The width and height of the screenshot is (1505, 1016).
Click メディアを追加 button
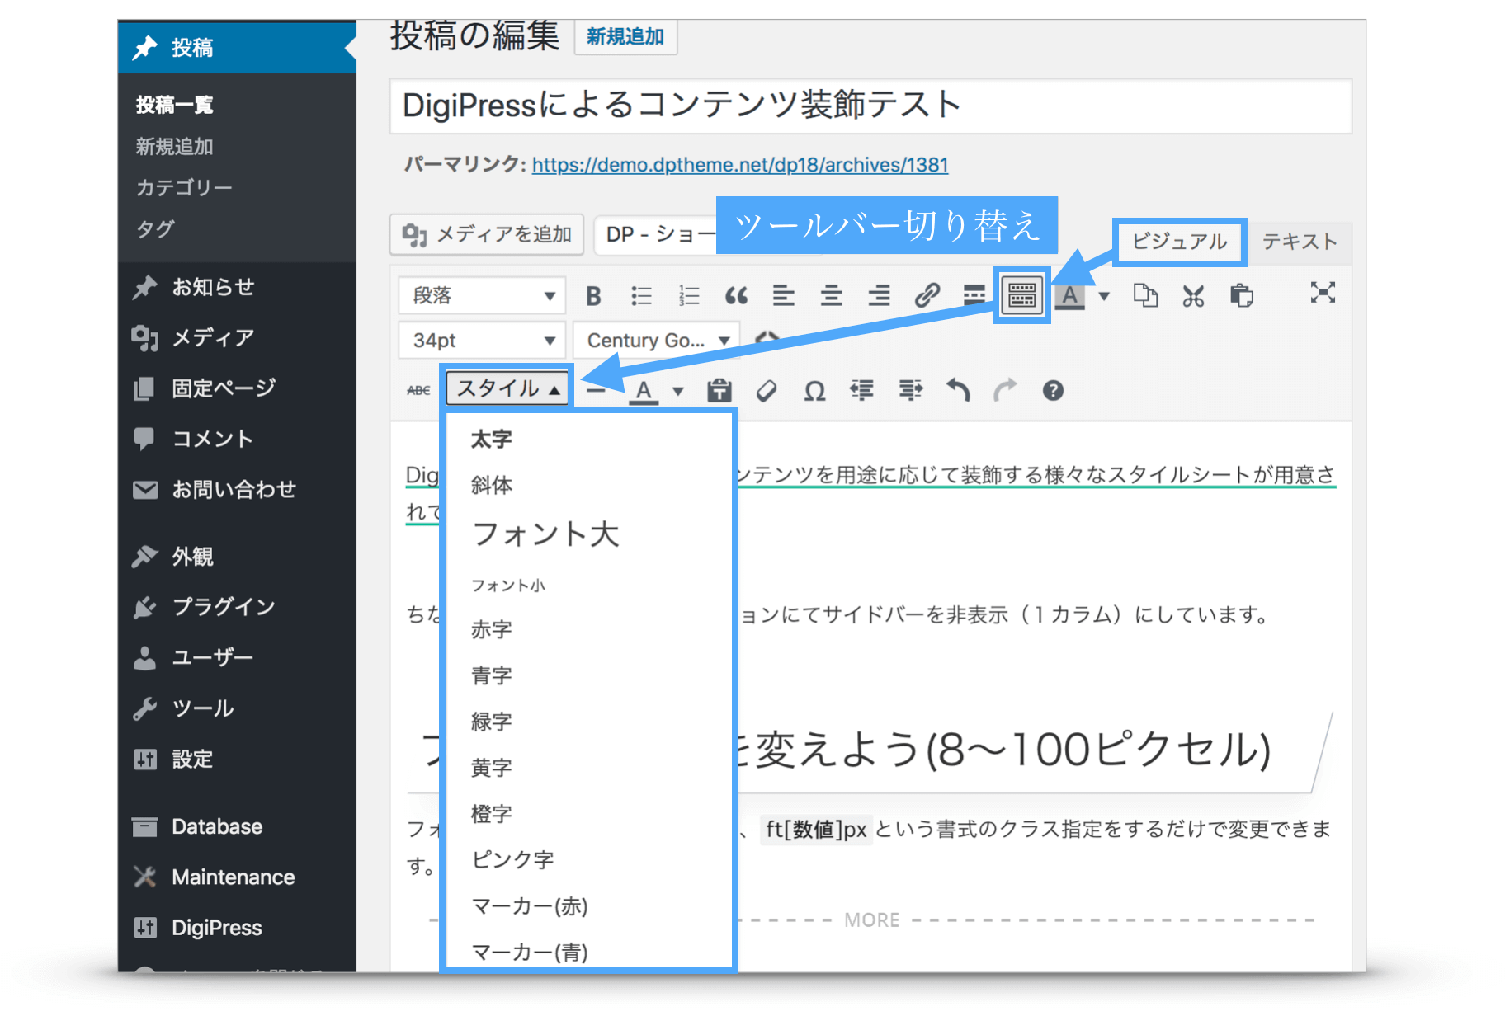pyautogui.click(x=487, y=234)
